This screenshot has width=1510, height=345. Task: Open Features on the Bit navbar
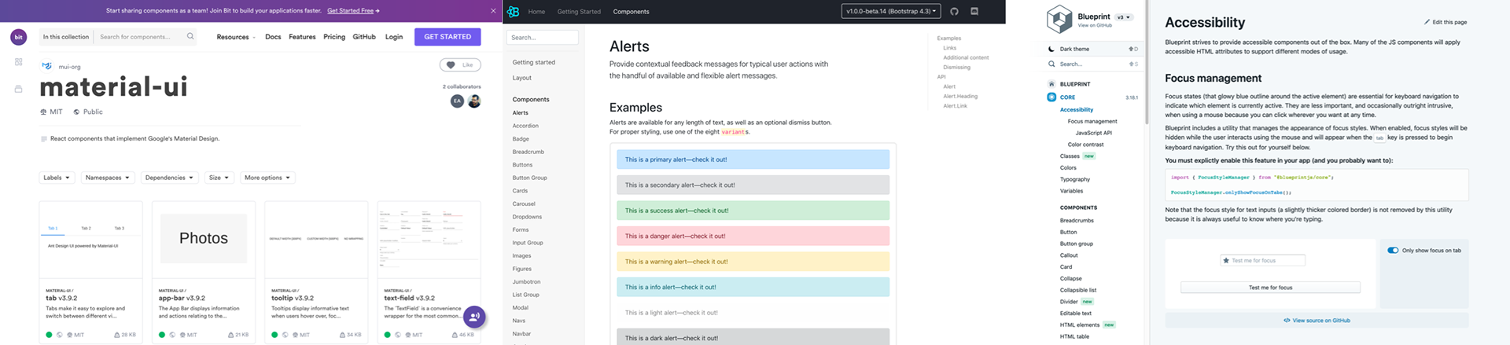pos(302,37)
